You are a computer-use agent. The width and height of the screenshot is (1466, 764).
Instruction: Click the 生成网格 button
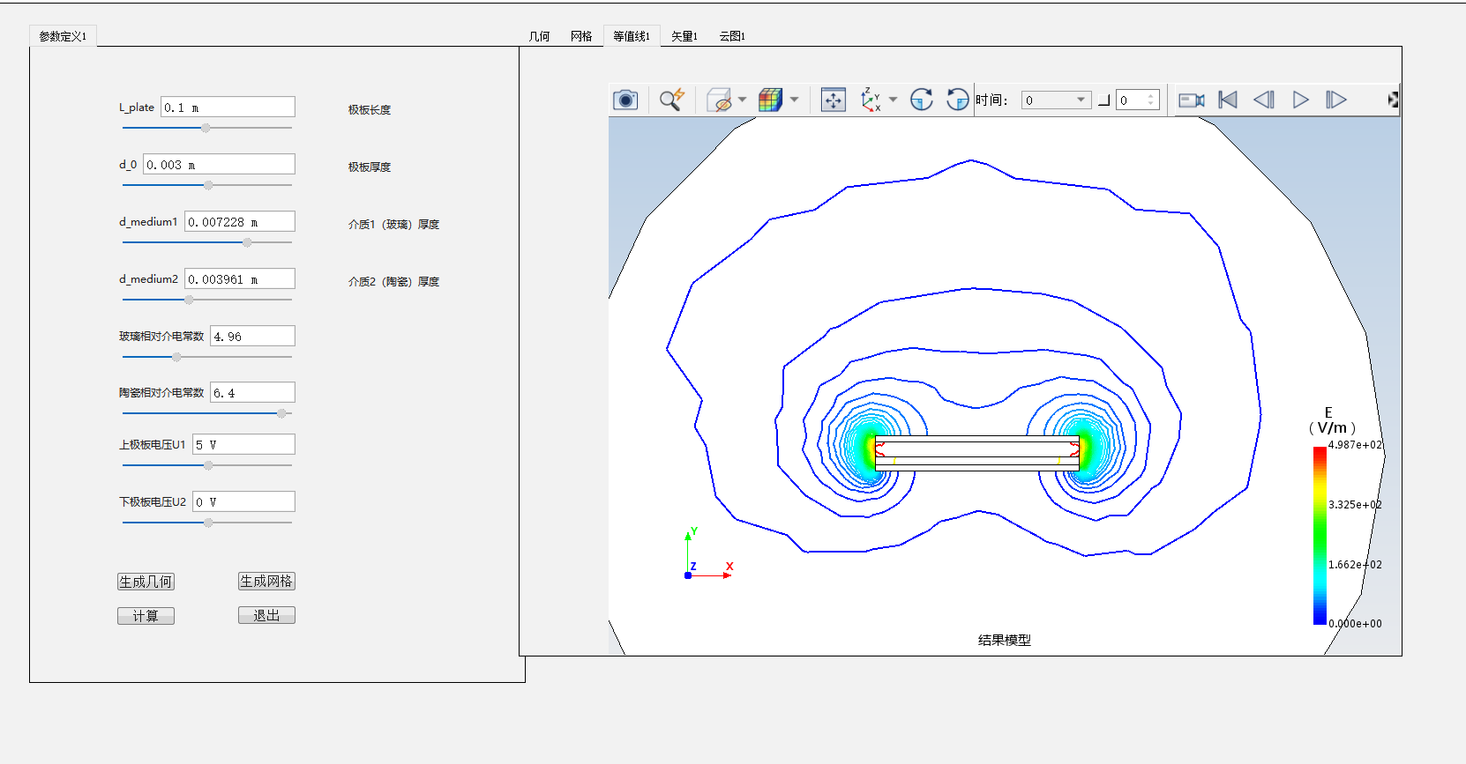(266, 582)
